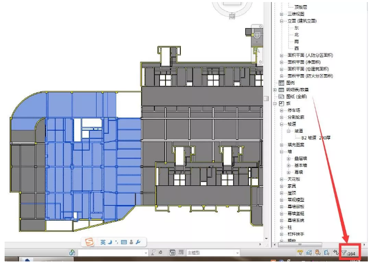Click the ViewCube 南 compass label
The width and height of the screenshot is (373, 264).
click(x=232, y=16)
